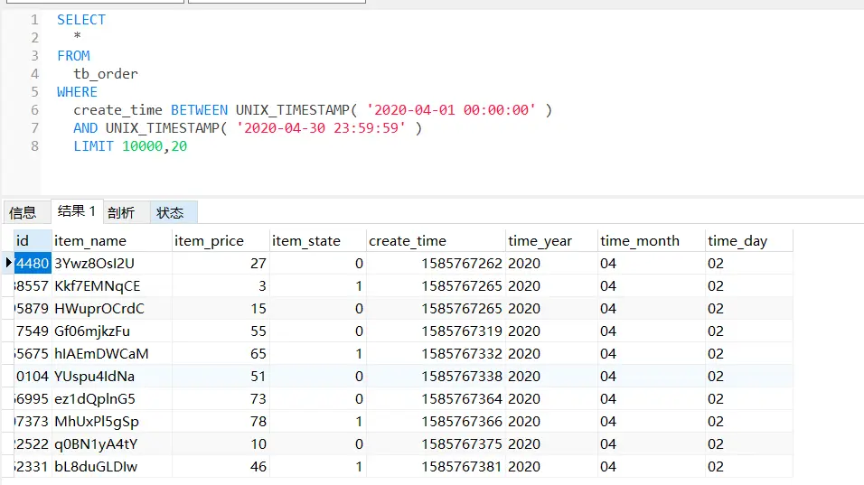Click the item_state column header
Viewport: 864px width, 485px height.
[x=317, y=241]
